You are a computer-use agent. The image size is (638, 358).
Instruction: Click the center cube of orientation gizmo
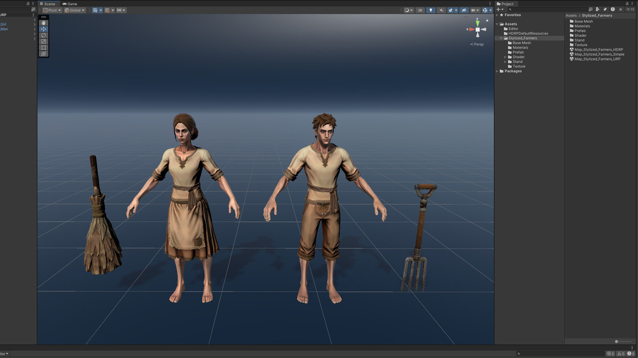tap(477, 30)
